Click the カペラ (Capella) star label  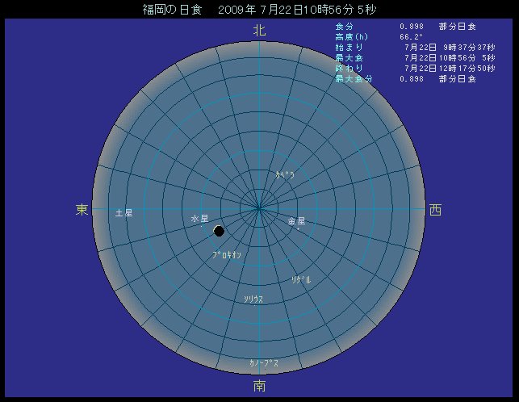[x=285, y=174]
